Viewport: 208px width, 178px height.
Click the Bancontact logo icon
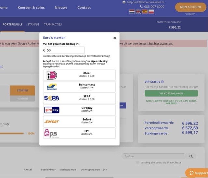52,87
